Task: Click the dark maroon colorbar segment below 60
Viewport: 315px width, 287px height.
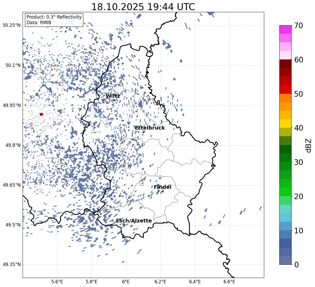Action: [285, 64]
